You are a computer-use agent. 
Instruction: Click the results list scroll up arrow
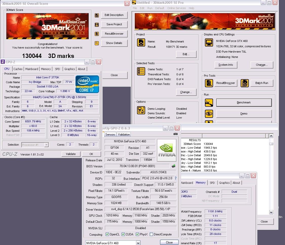(271, 136)
